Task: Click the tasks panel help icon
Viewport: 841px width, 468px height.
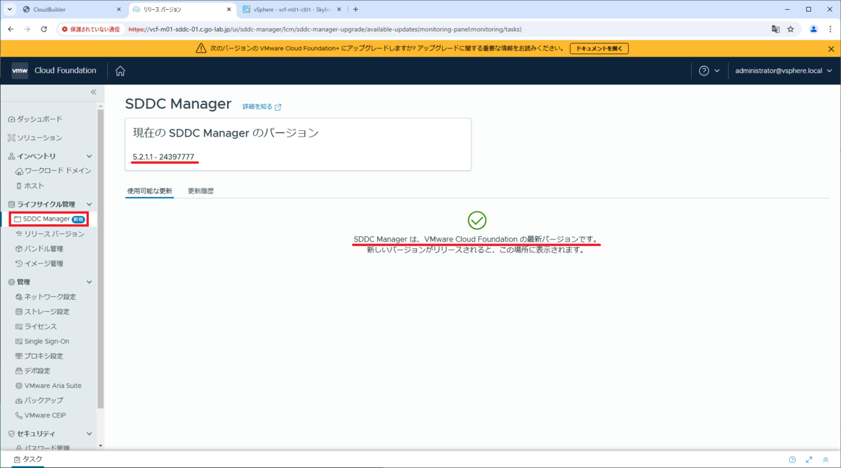Action: click(x=793, y=460)
